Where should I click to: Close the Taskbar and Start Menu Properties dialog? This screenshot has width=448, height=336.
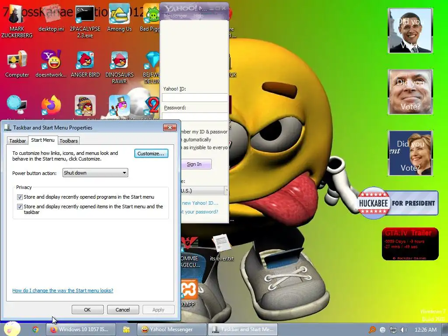point(170,127)
